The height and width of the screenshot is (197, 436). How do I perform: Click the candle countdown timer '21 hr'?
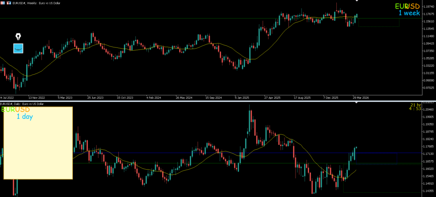(415, 105)
